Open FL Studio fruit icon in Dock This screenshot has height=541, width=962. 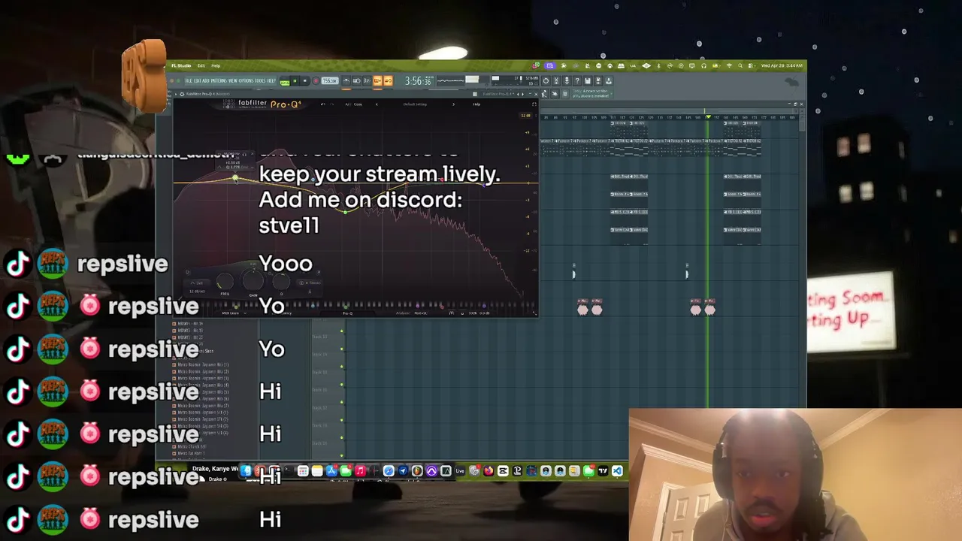(x=417, y=471)
